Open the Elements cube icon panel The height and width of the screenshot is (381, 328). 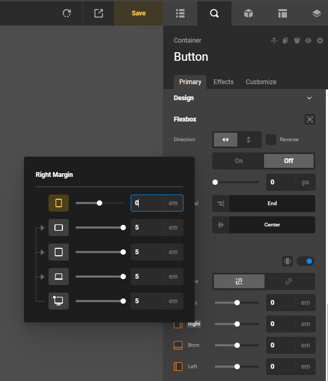[x=248, y=13]
